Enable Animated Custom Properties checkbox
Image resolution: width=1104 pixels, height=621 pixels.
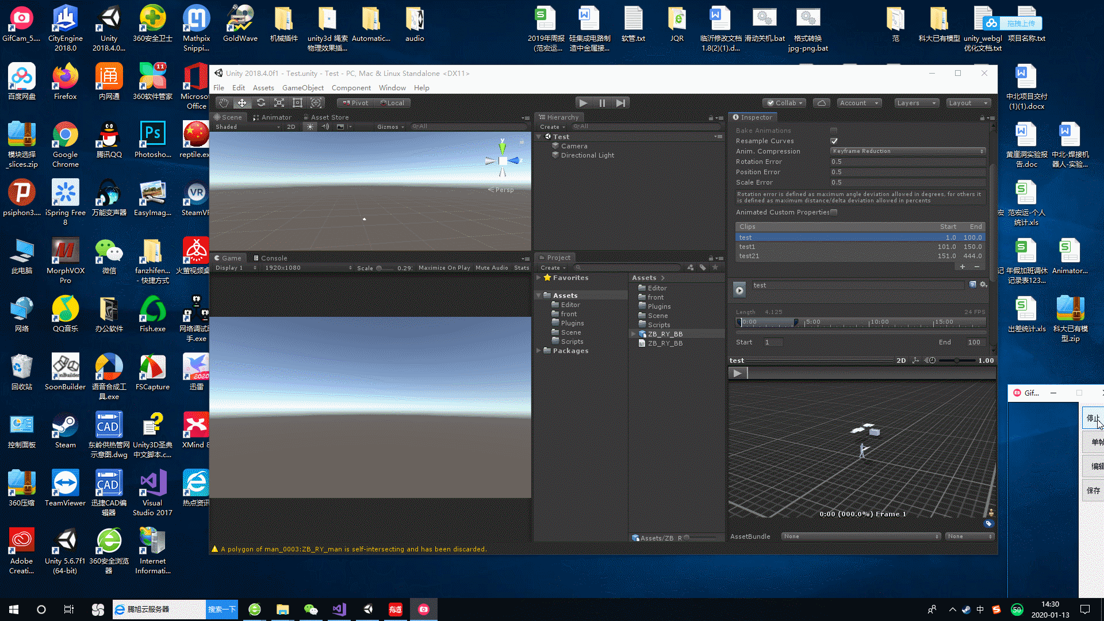(834, 212)
